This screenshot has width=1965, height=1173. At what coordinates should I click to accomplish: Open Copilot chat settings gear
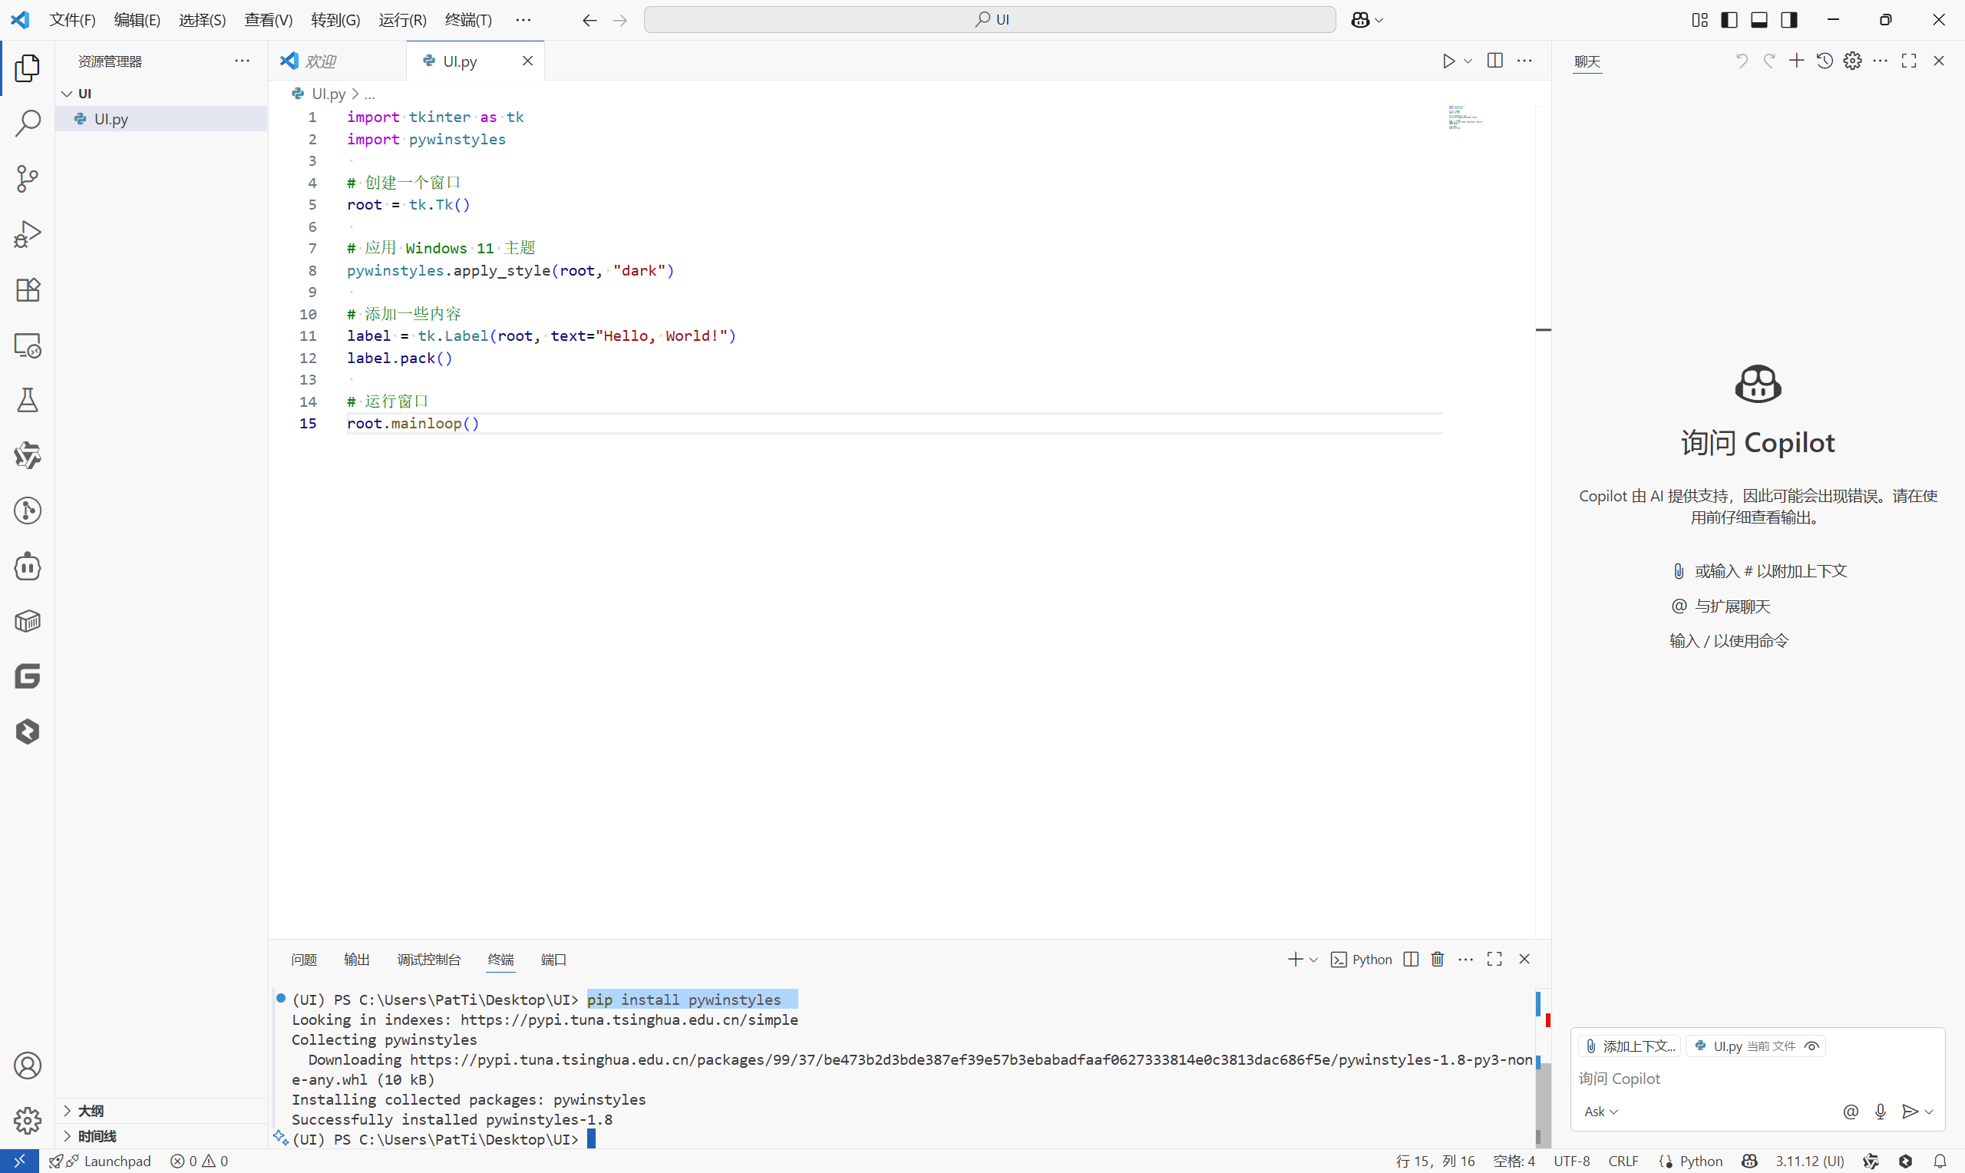[1853, 61]
